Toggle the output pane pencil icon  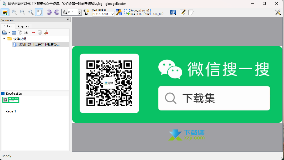pos(183,12)
